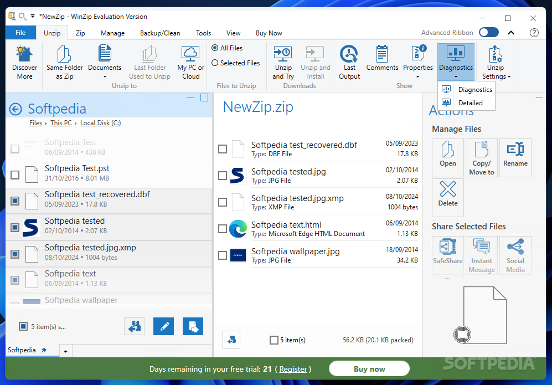
Task: Check Softpedia wallpaper.jpg in the zip list
Action: tap(223, 255)
